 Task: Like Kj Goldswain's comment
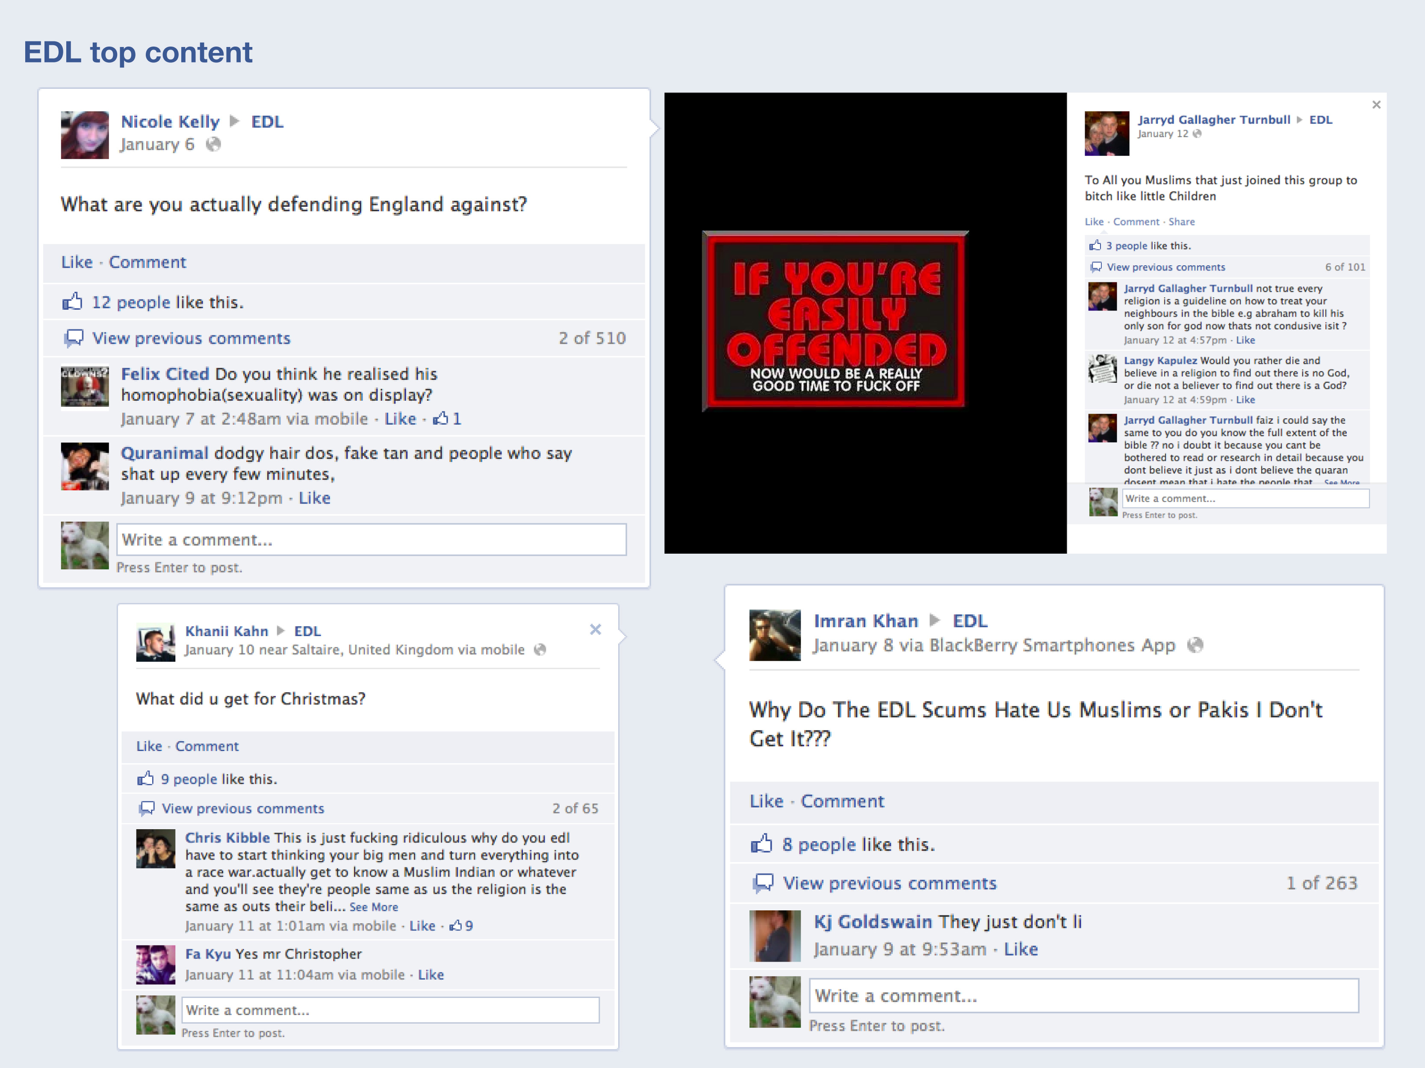[x=1021, y=949]
